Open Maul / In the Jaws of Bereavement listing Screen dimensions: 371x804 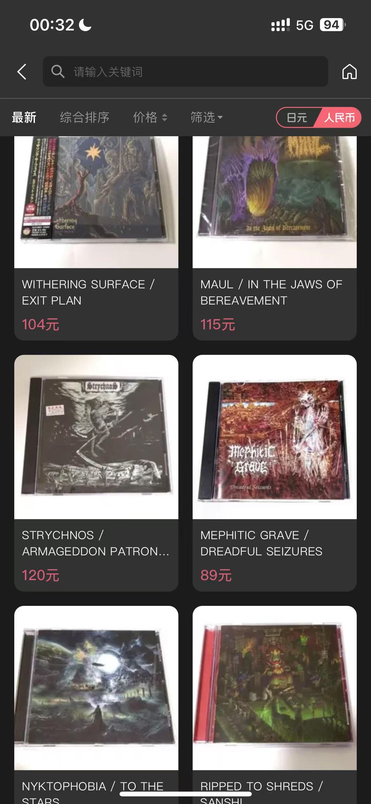point(275,238)
